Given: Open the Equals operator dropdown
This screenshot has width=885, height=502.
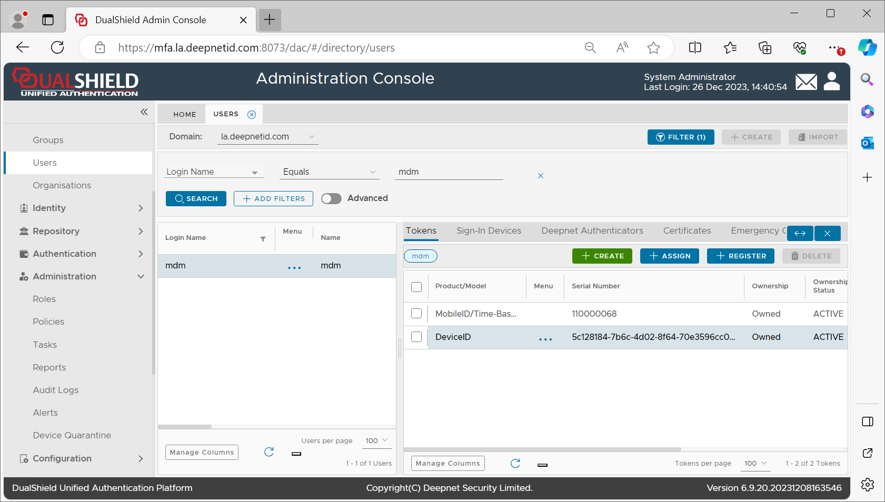Looking at the screenshot, I should click(x=329, y=172).
